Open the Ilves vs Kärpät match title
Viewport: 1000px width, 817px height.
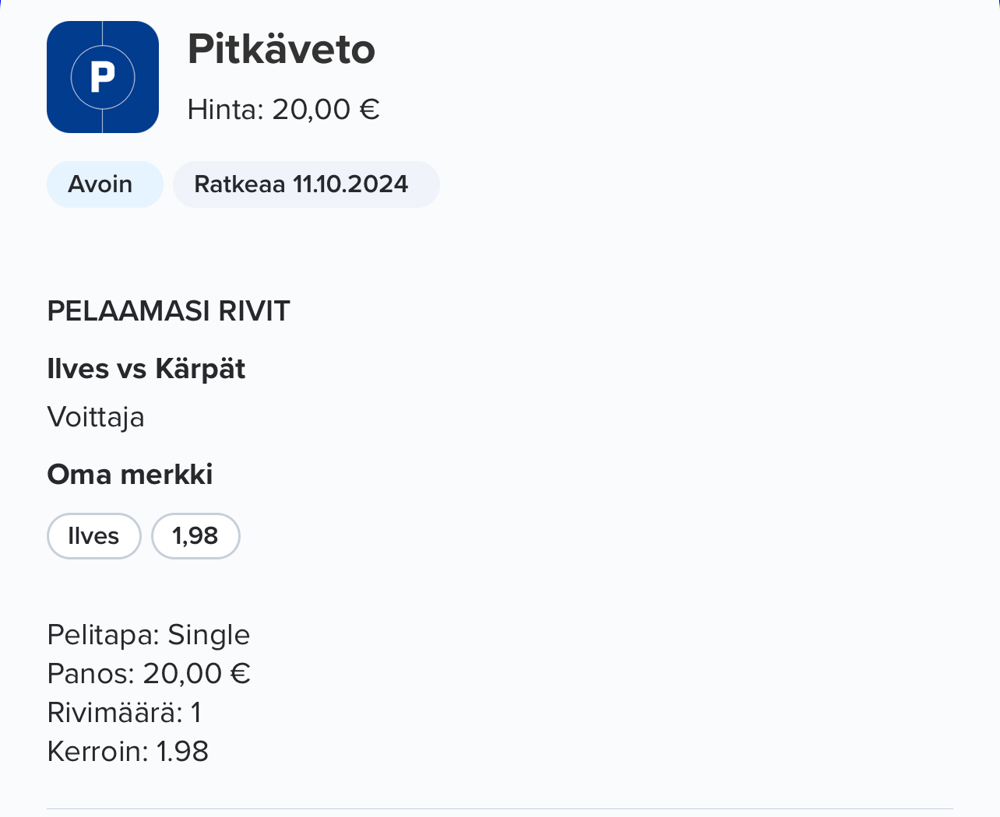146,369
